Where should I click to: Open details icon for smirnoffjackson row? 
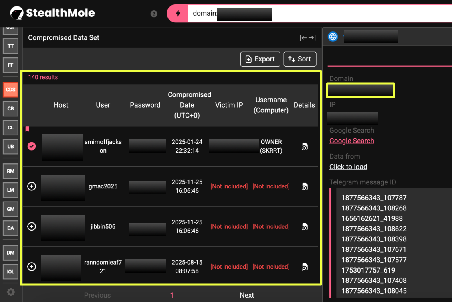point(305,147)
